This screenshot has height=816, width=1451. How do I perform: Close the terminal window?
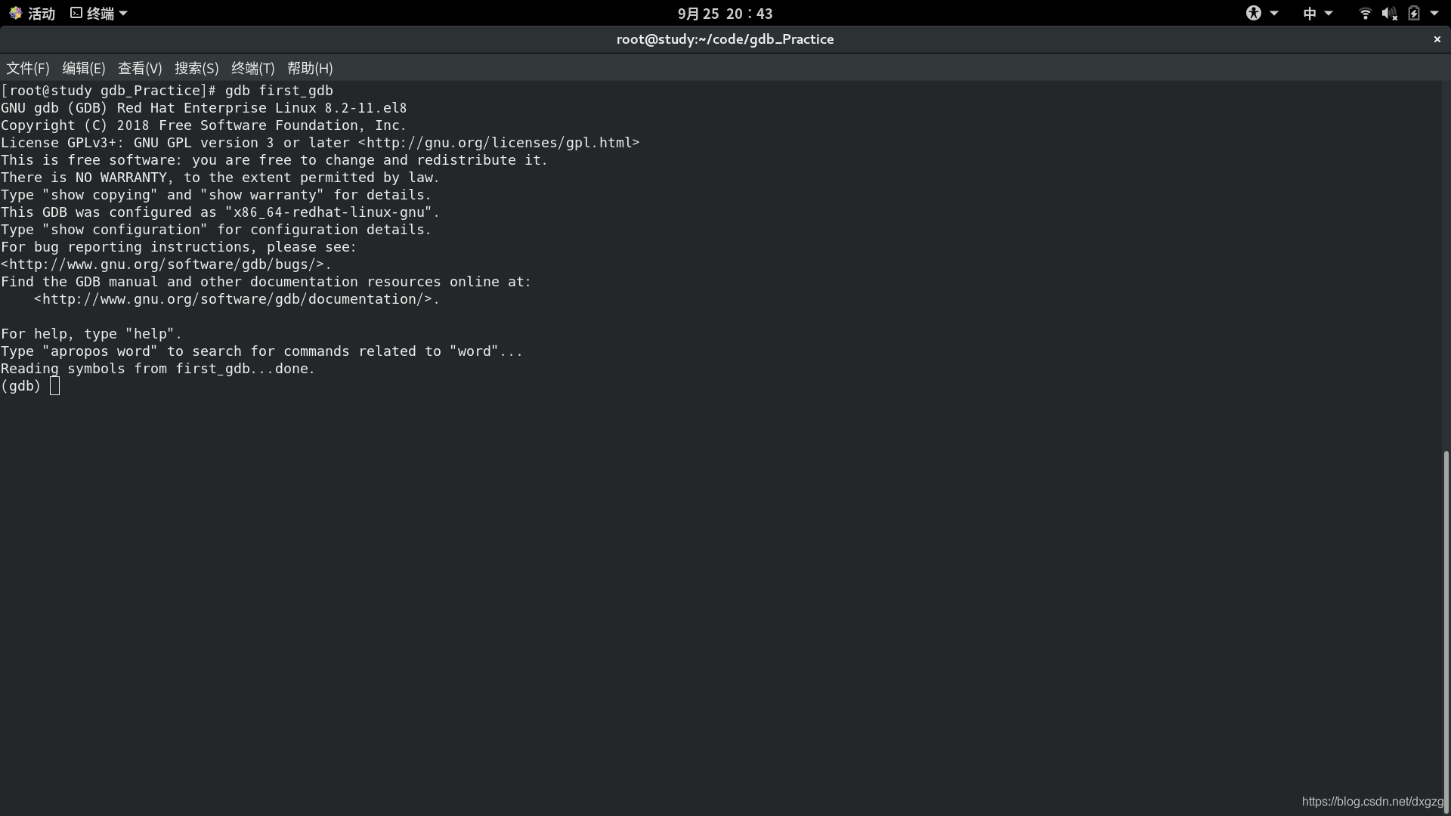pyautogui.click(x=1437, y=39)
